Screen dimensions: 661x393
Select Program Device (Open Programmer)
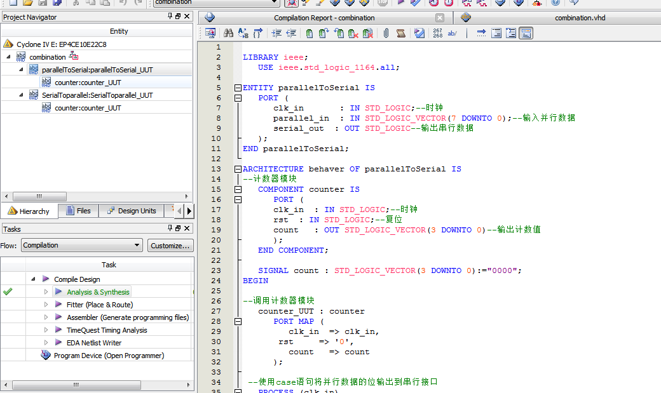pos(109,356)
